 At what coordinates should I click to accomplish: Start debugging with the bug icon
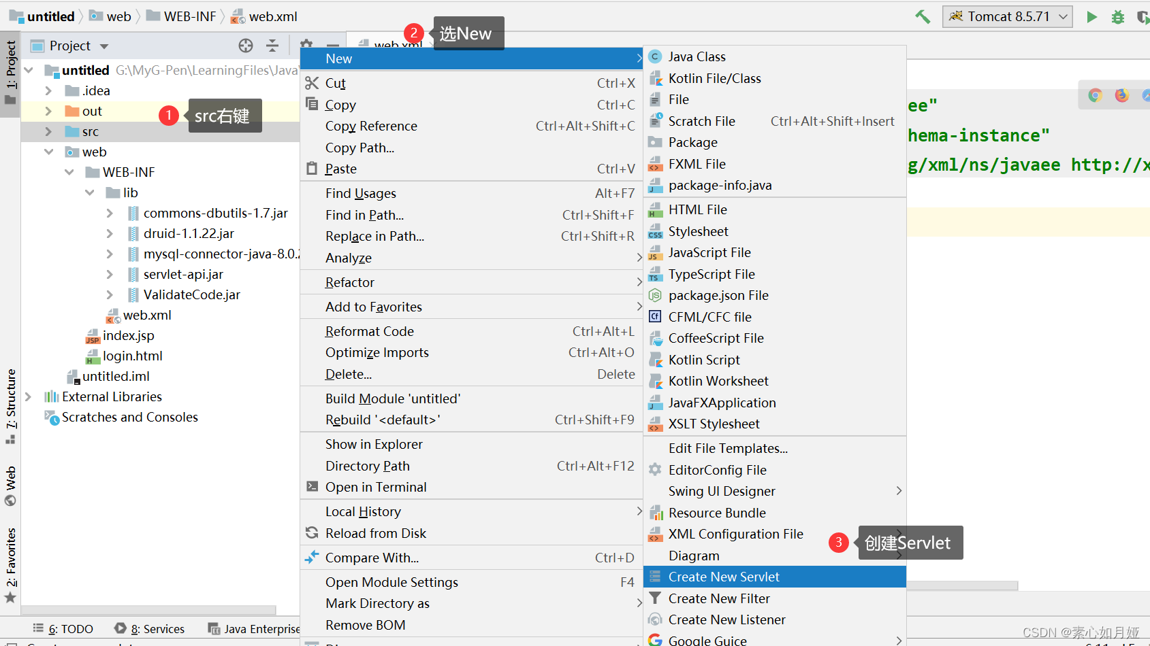pos(1118,17)
